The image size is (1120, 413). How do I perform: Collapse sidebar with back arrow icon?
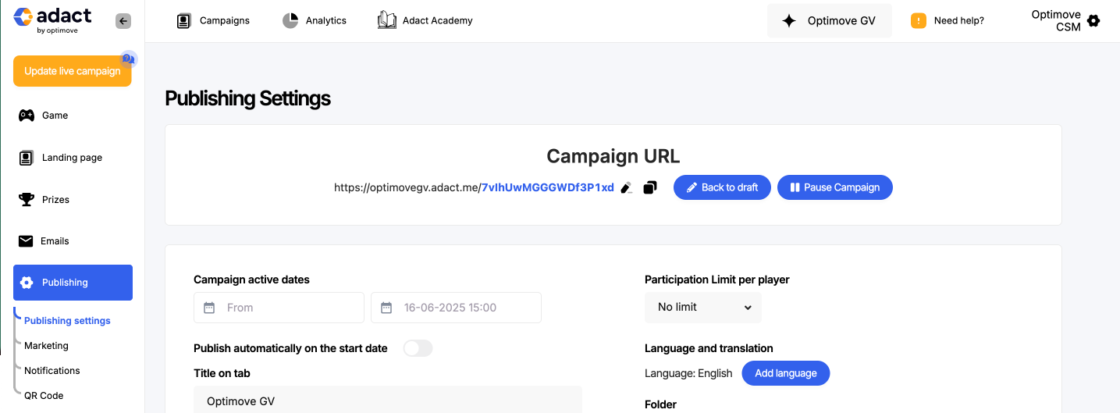pos(123,21)
